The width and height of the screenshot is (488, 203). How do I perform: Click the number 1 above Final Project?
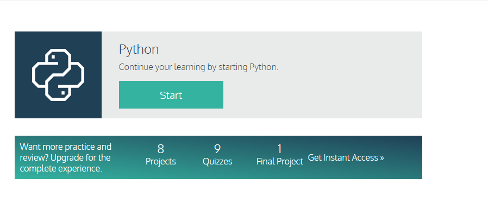tap(279, 149)
